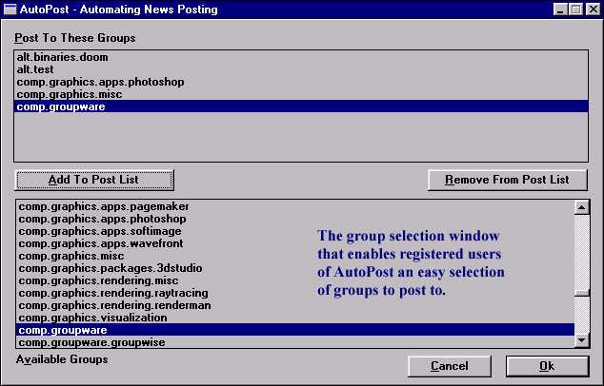Choose comp.graphics.apps.pagemaker from available groups
This screenshot has height=386, width=604.
(x=104, y=206)
